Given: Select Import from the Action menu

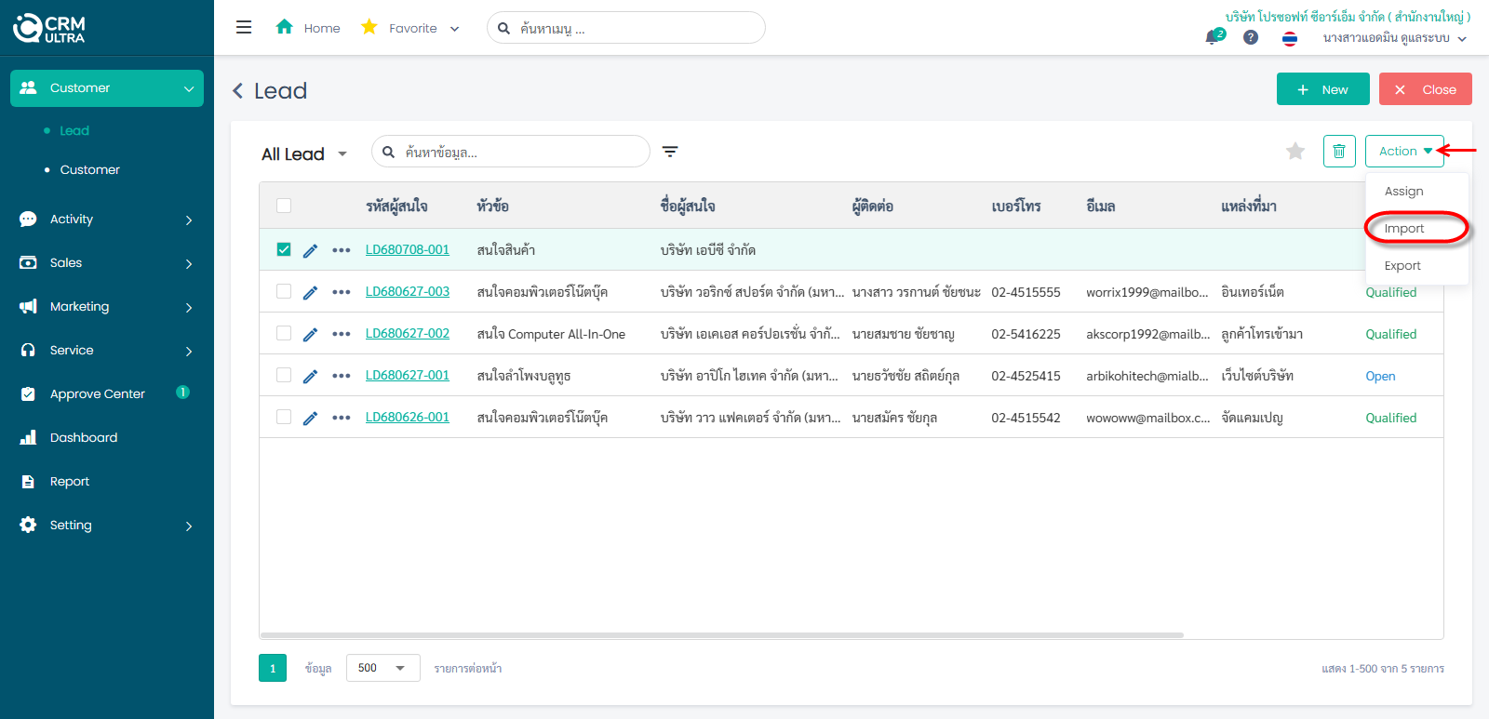Looking at the screenshot, I should pyautogui.click(x=1404, y=229).
